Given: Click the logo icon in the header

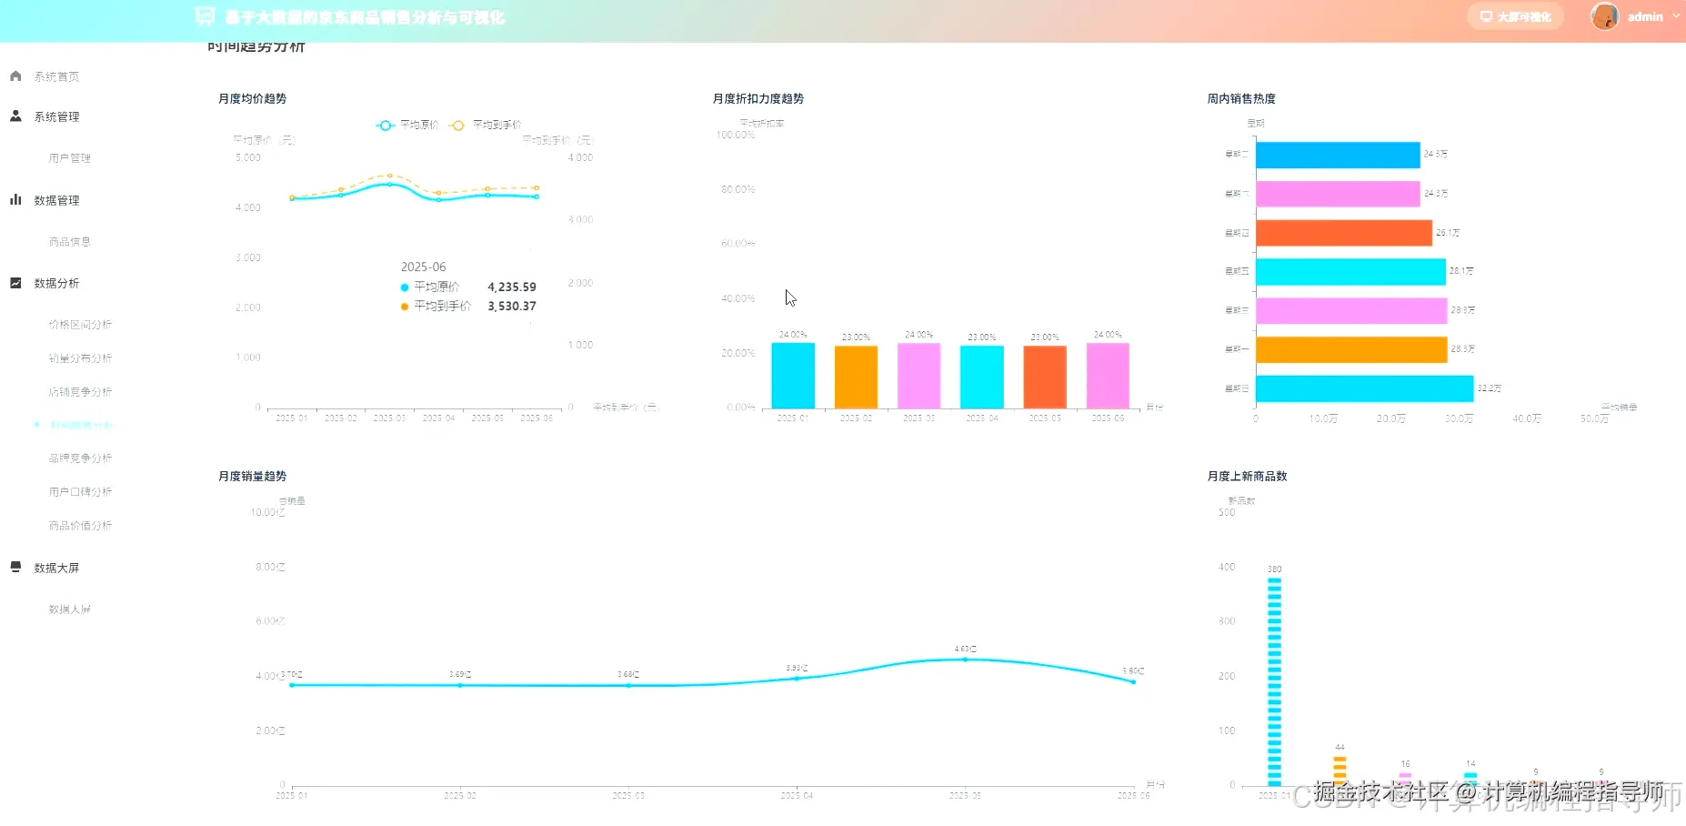Looking at the screenshot, I should click(205, 16).
